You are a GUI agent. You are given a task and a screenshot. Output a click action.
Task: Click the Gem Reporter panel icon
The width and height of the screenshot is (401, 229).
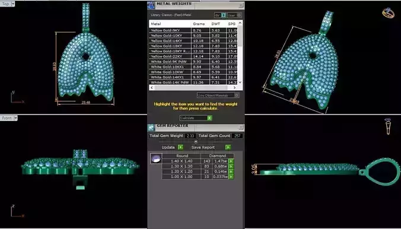pyautogui.click(x=151, y=127)
